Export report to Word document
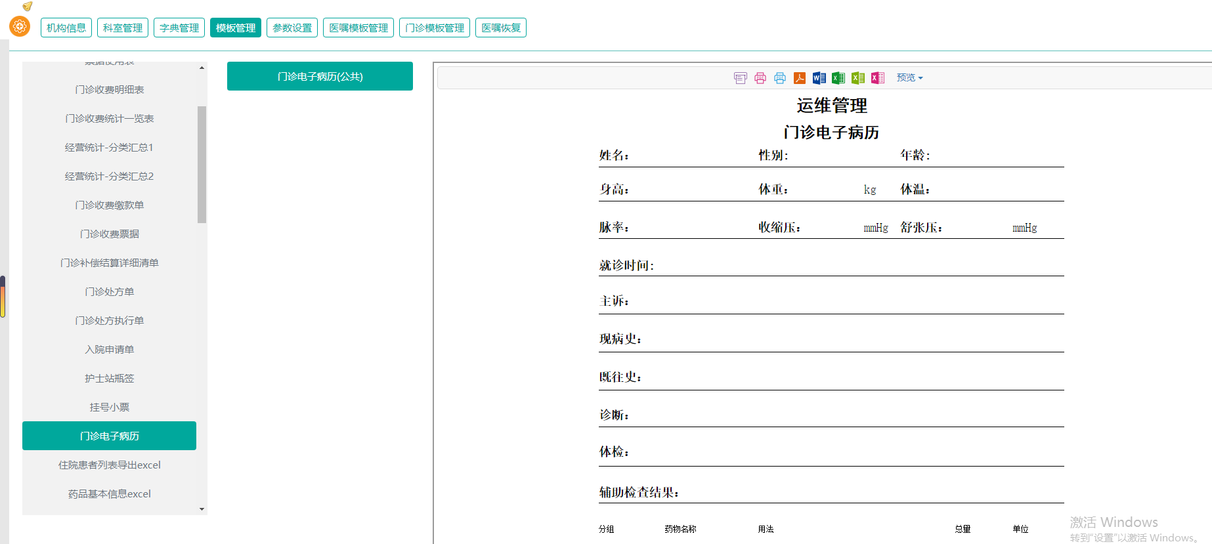Viewport: 1212px width, 544px height. tap(819, 78)
